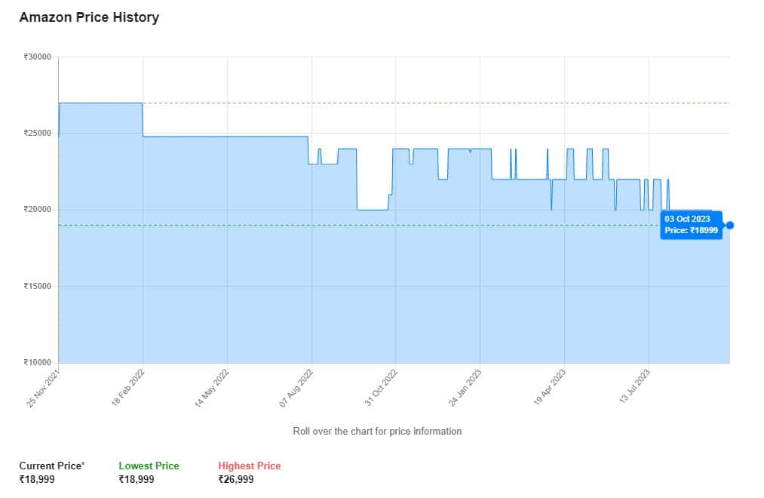Click the 14 May 2022 date label
Screen dimensions: 764x498
(212, 387)
